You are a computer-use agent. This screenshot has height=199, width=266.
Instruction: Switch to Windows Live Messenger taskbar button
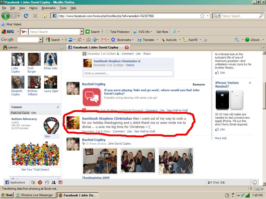[35, 195]
